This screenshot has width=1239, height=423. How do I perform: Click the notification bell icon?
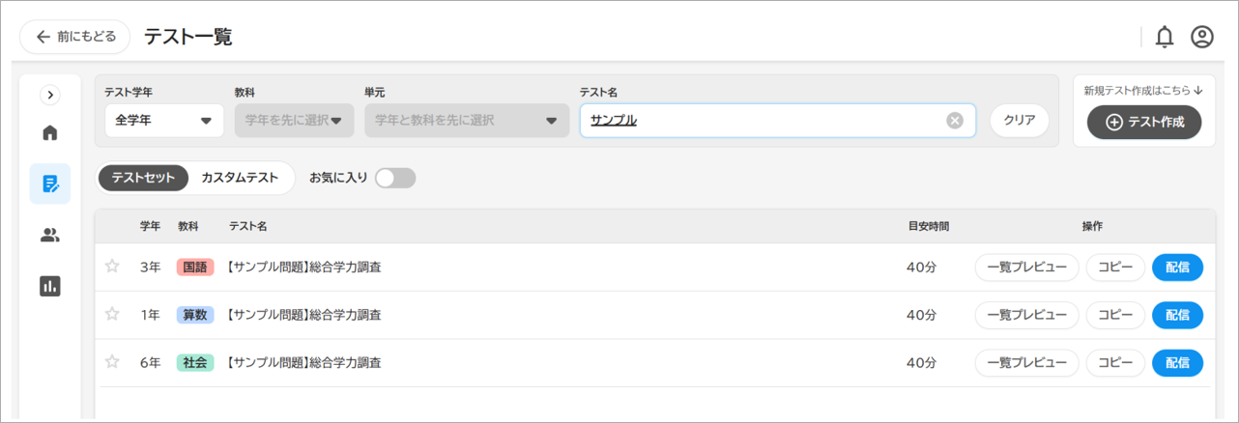tap(1165, 37)
